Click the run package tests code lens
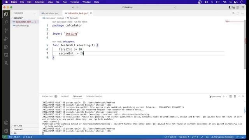Screen dimensions: 249x140 click(62, 22)
